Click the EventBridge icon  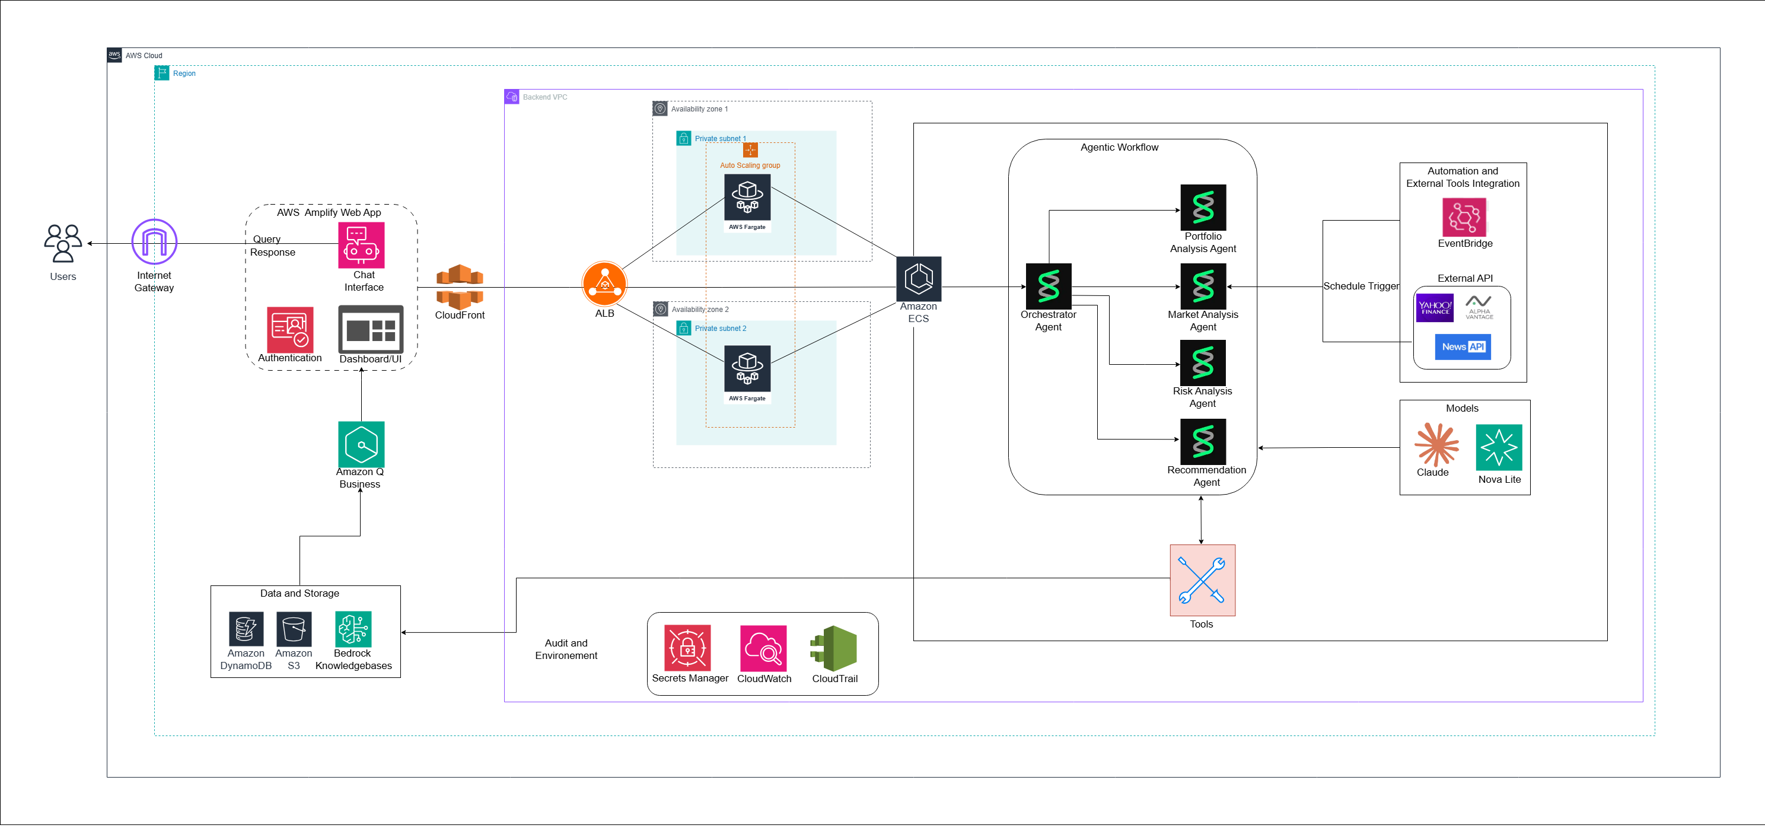click(1464, 217)
